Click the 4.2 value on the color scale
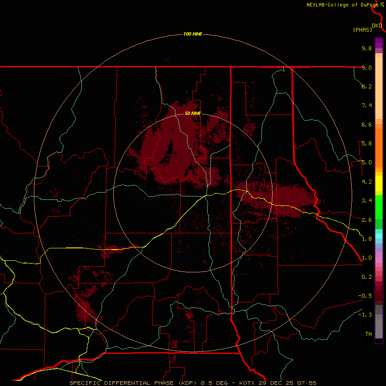The image size is (386, 386). [367, 182]
